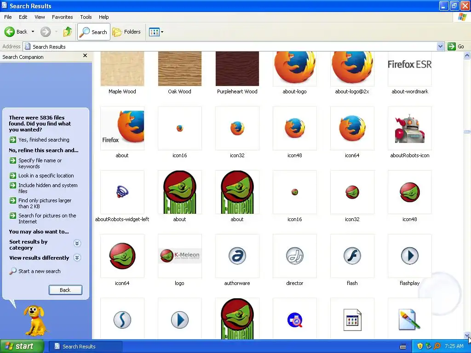Open the Address bar dropdown list
Screen dimensions: 471x353
point(440,46)
